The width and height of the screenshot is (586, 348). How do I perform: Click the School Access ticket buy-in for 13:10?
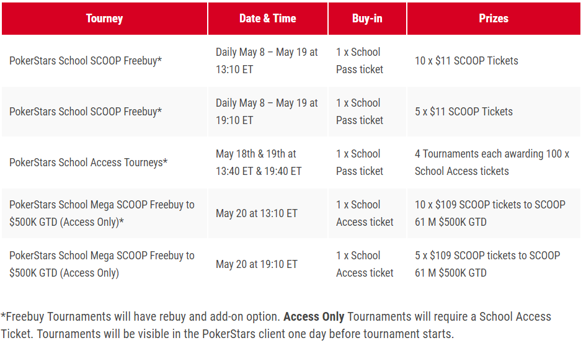coord(365,213)
